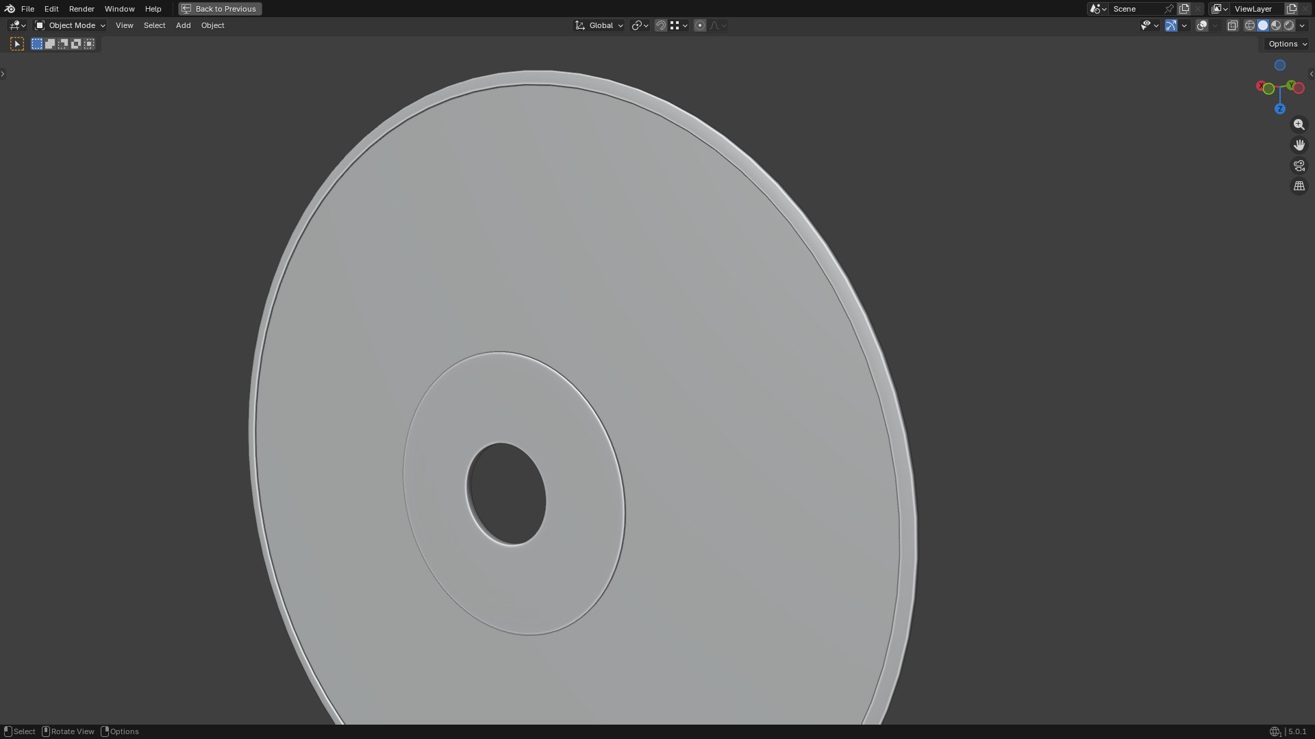Toggle viewport gizmos visibility
This screenshot has height=739, width=1315.
click(1171, 25)
